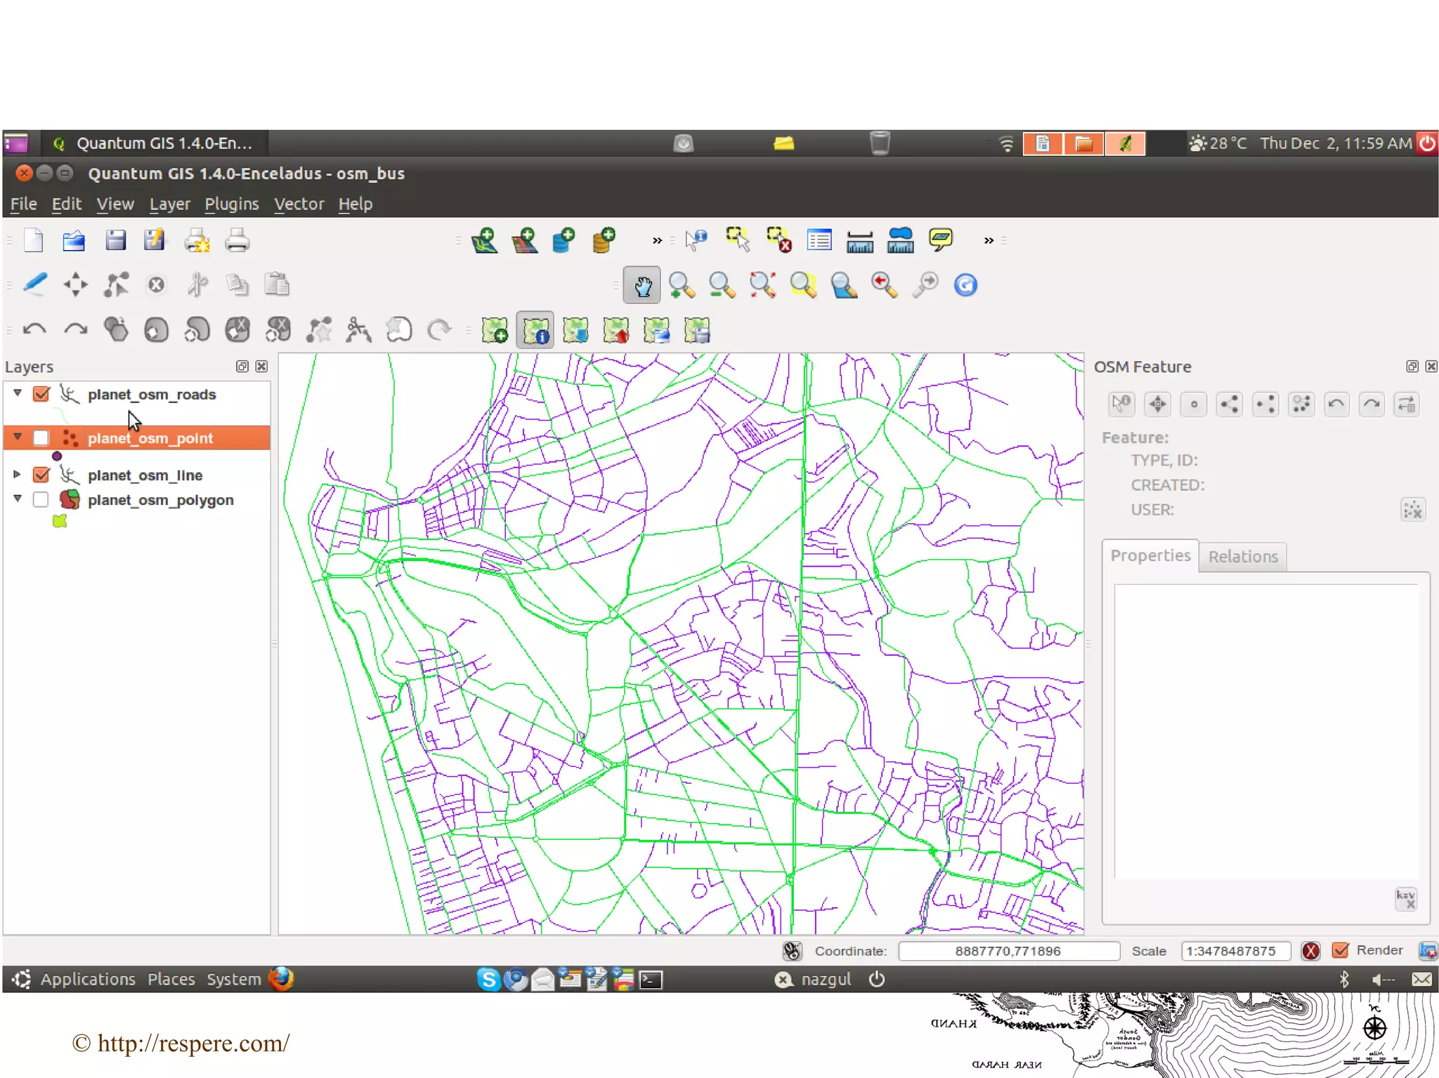The width and height of the screenshot is (1439, 1078).
Task: Collapse the planet_osm_polygon layer tree
Action: coord(18,499)
